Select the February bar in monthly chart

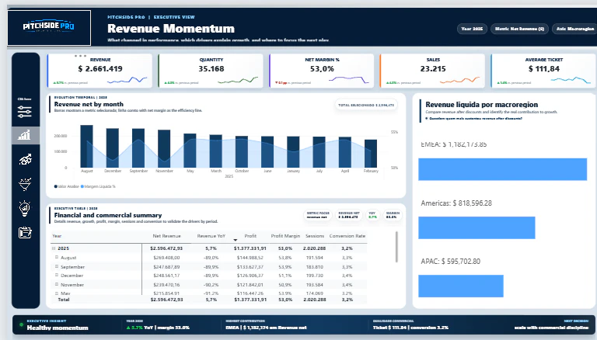click(371, 154)
